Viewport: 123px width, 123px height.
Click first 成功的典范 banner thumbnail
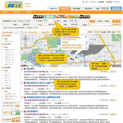pyautogui.click(x=38, y=17)
